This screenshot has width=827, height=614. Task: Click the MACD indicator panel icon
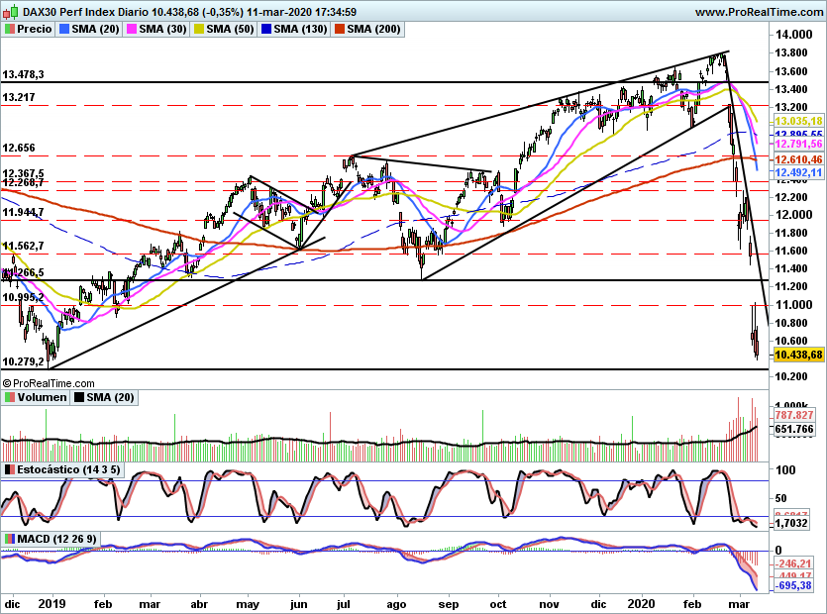10,536
